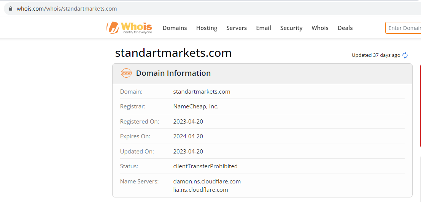421x202 pixels.
Task: Select name server damon.ns.cloudflare.com
Action: point(207,182)
